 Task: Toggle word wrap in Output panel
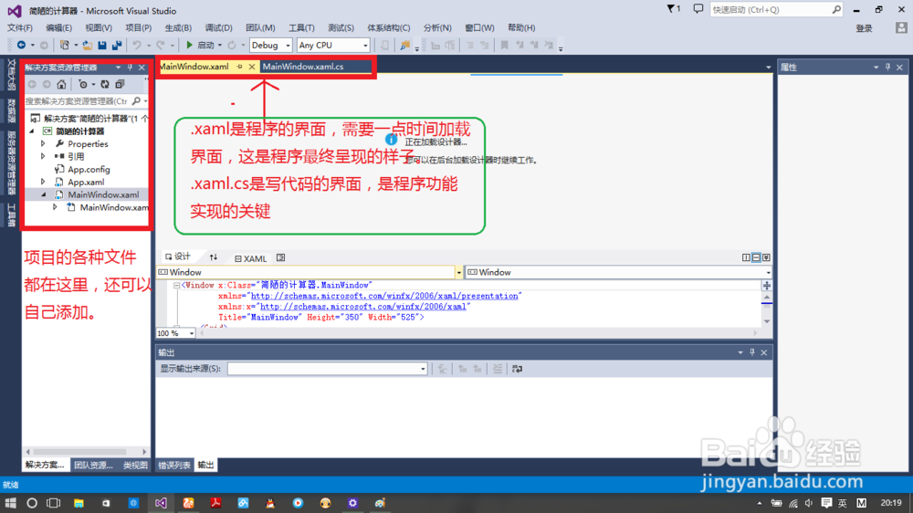517,369
